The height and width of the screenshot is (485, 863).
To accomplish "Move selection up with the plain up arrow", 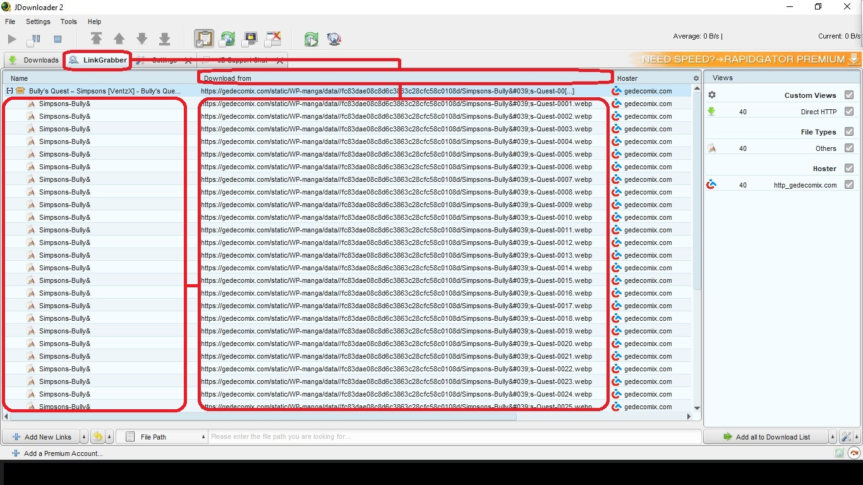I will pyautogui.click(x=119, y=39).
